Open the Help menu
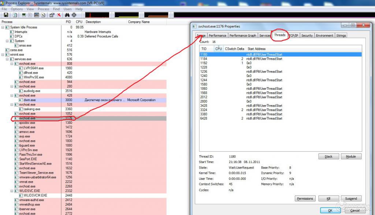 pyautogui.click(x=79, y=9)
